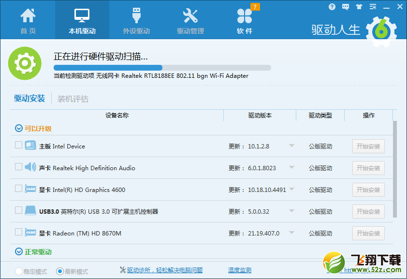
Task: Open version dropdown for 21.19.407.0
Action: pyautogui.click(x=292, y=233)
